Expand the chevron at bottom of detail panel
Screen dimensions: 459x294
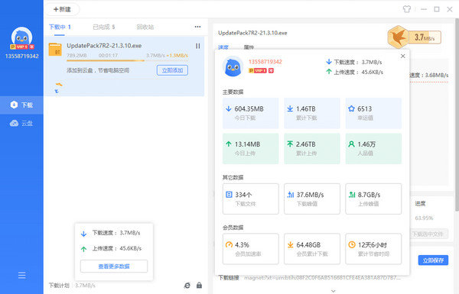333,291
